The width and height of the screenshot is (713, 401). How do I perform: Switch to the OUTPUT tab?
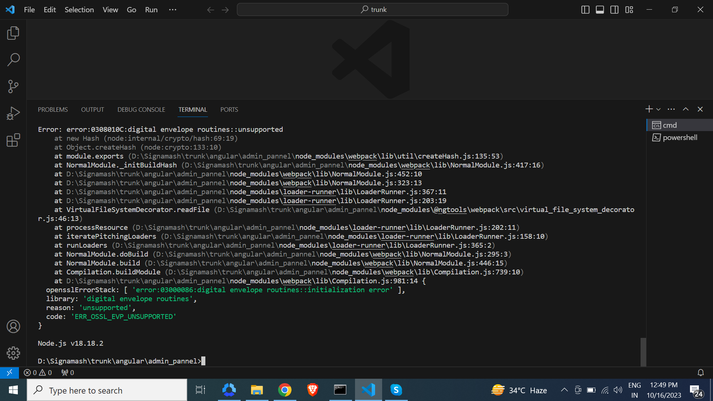(92, 110)
